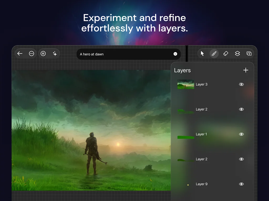Go back with the back arrow
This screenshot has width=269, height=201.
(x=20, y=53)
